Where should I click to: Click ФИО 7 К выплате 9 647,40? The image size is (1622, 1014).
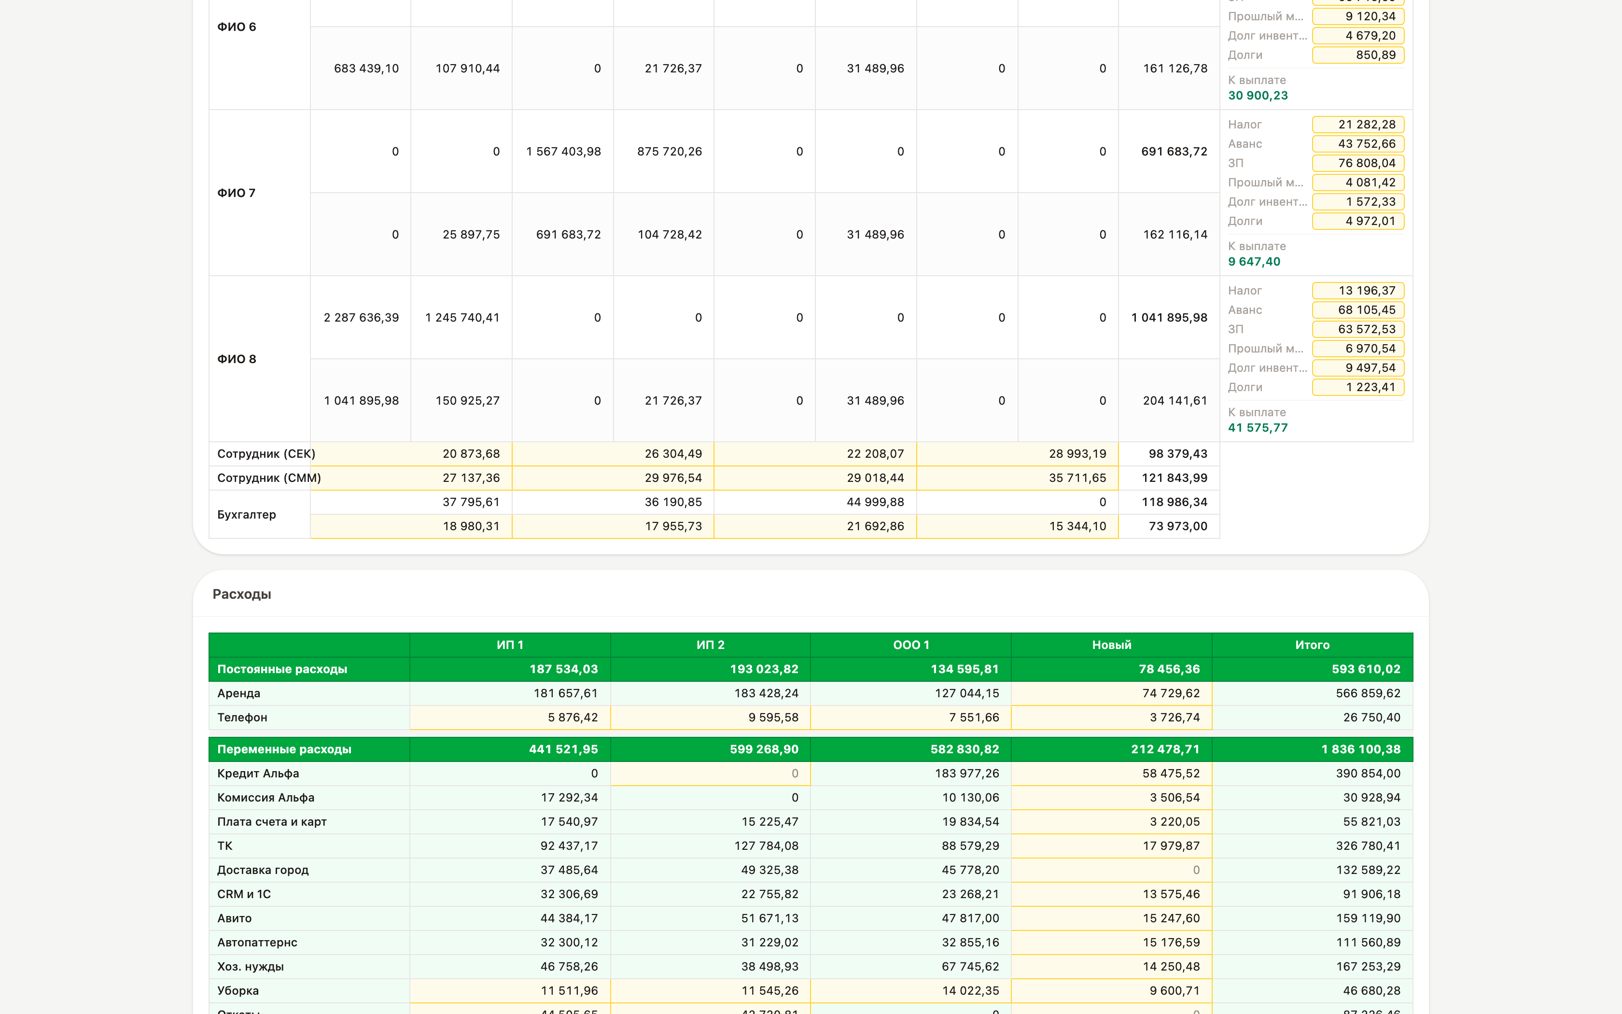point(1254,262)
